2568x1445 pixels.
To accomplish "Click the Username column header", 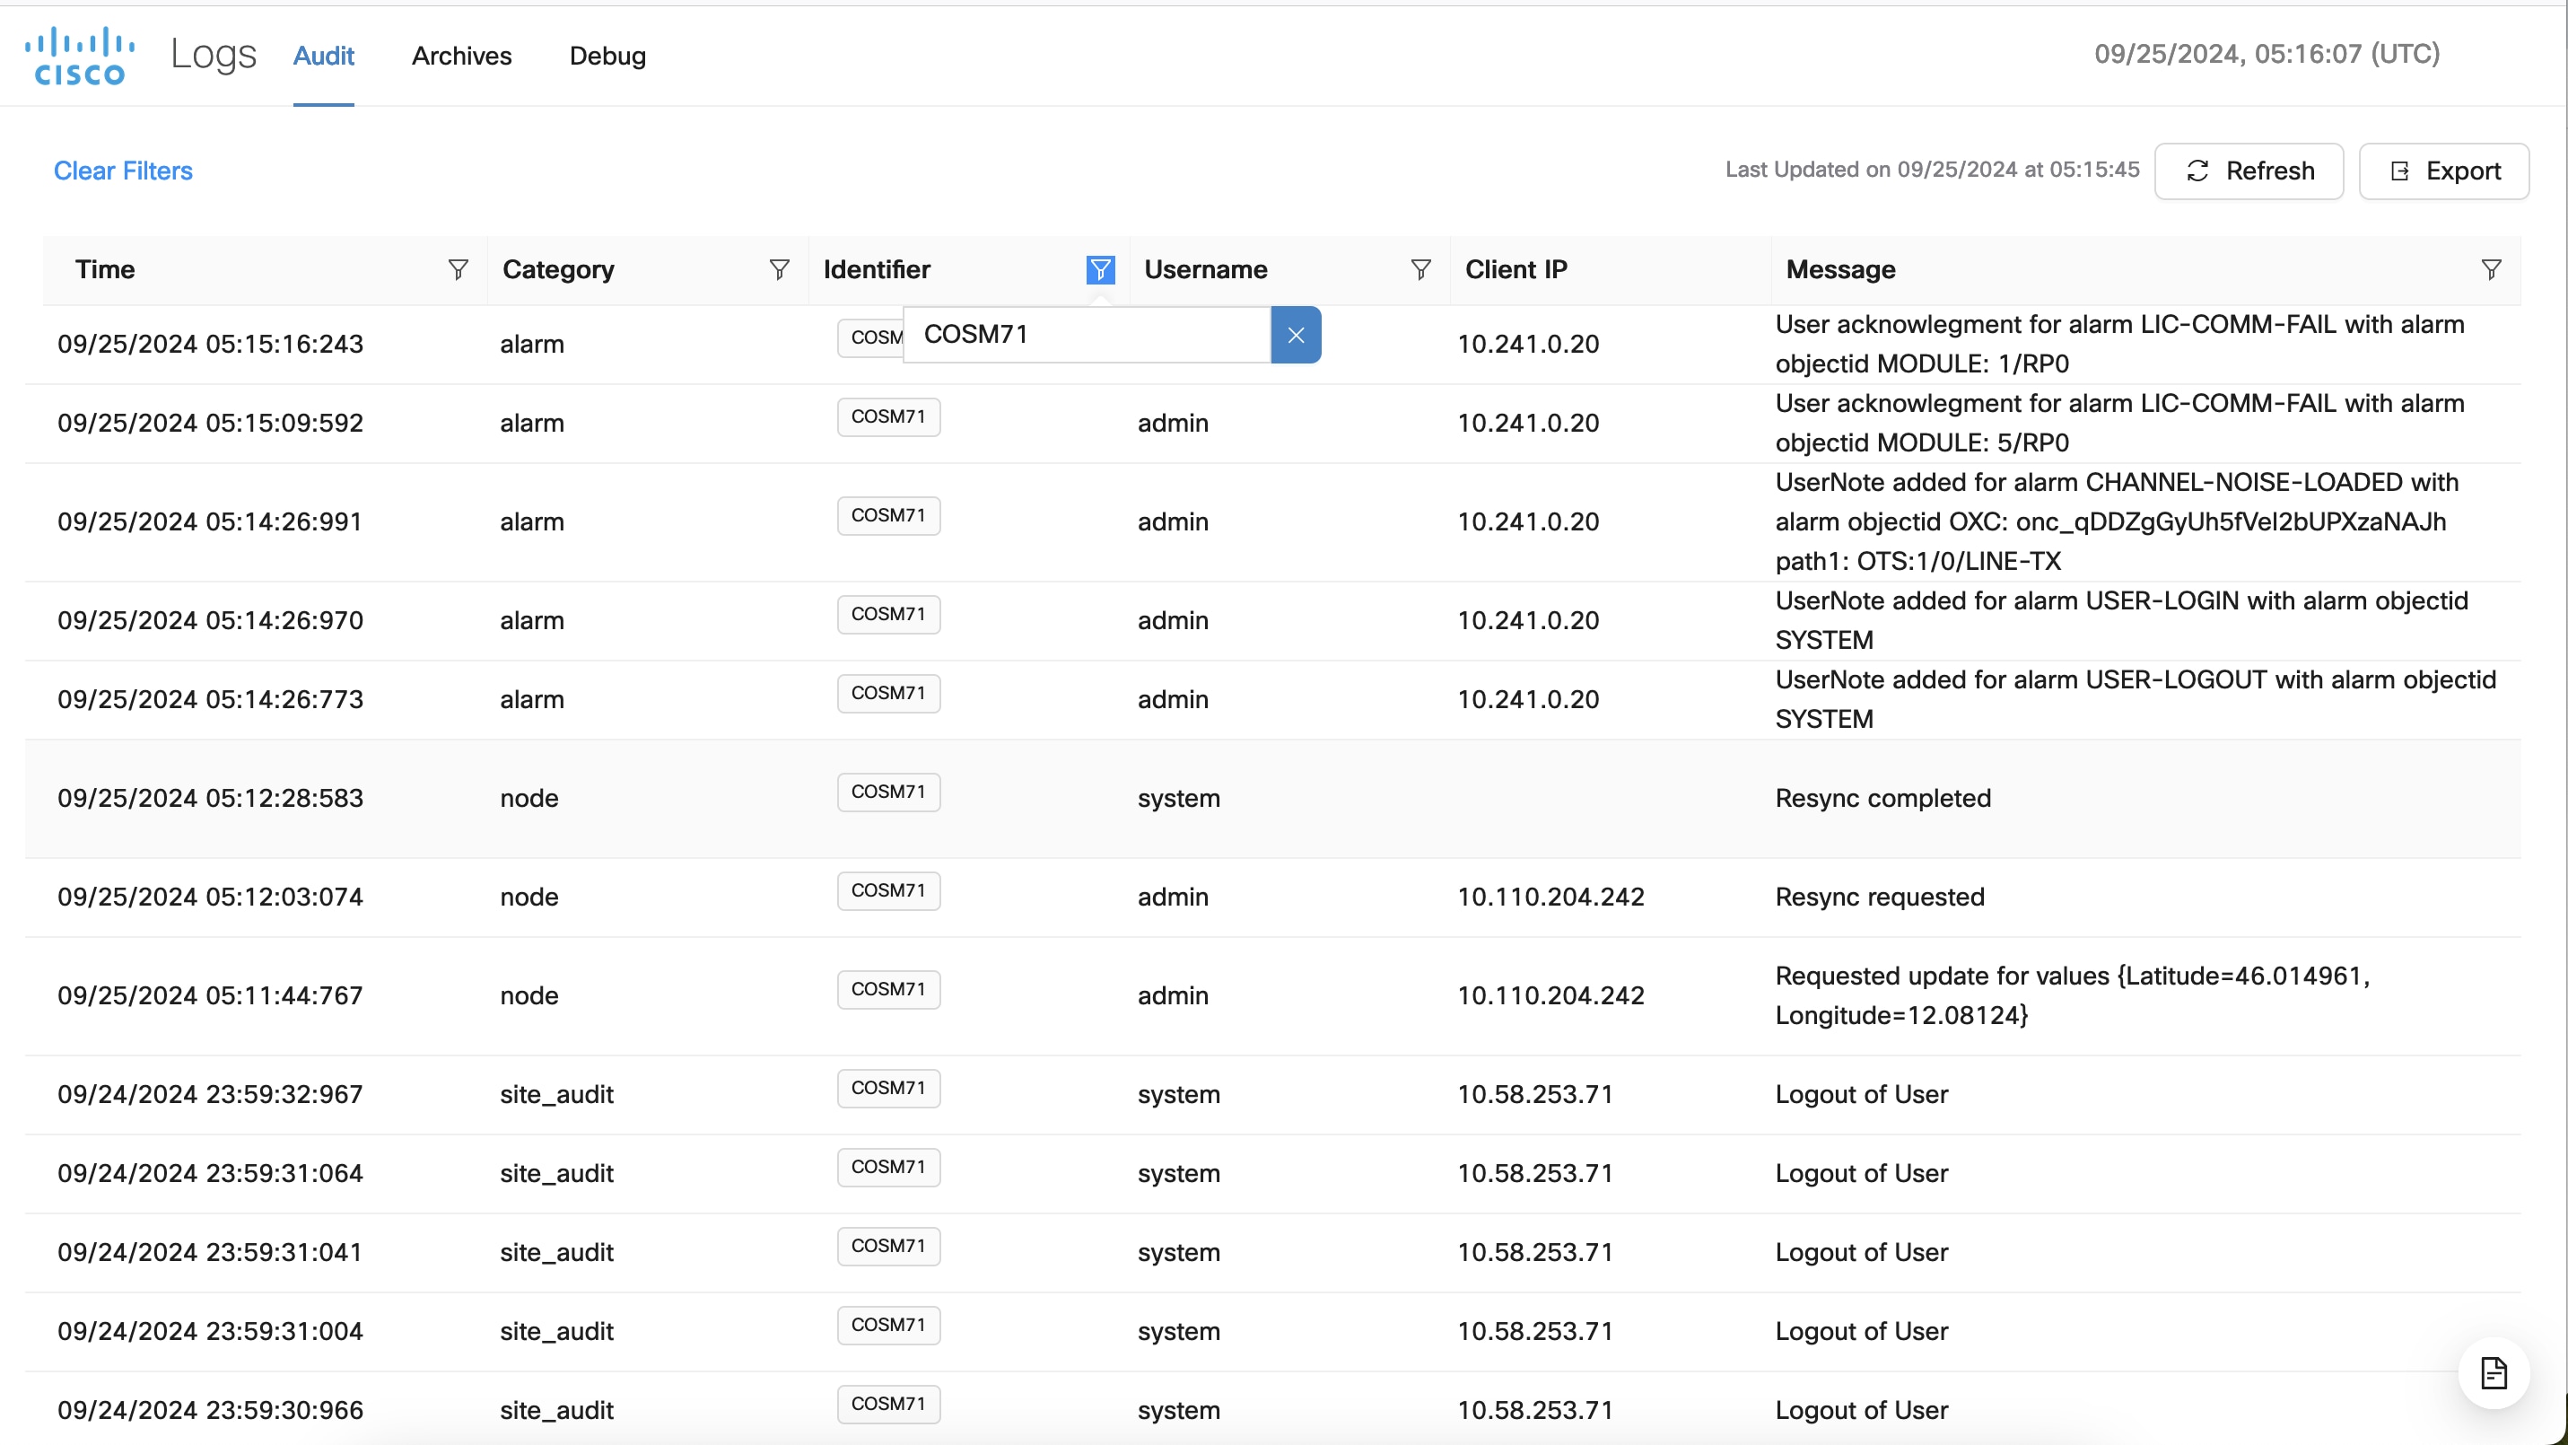I will (1205, 269).
